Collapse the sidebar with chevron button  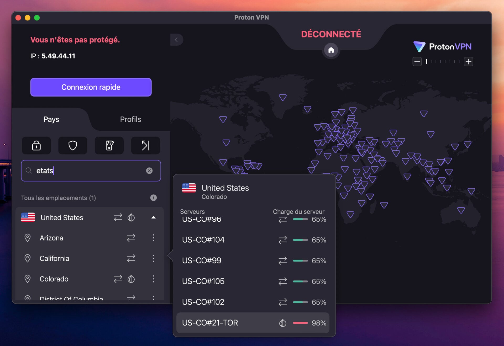point(176,40)
